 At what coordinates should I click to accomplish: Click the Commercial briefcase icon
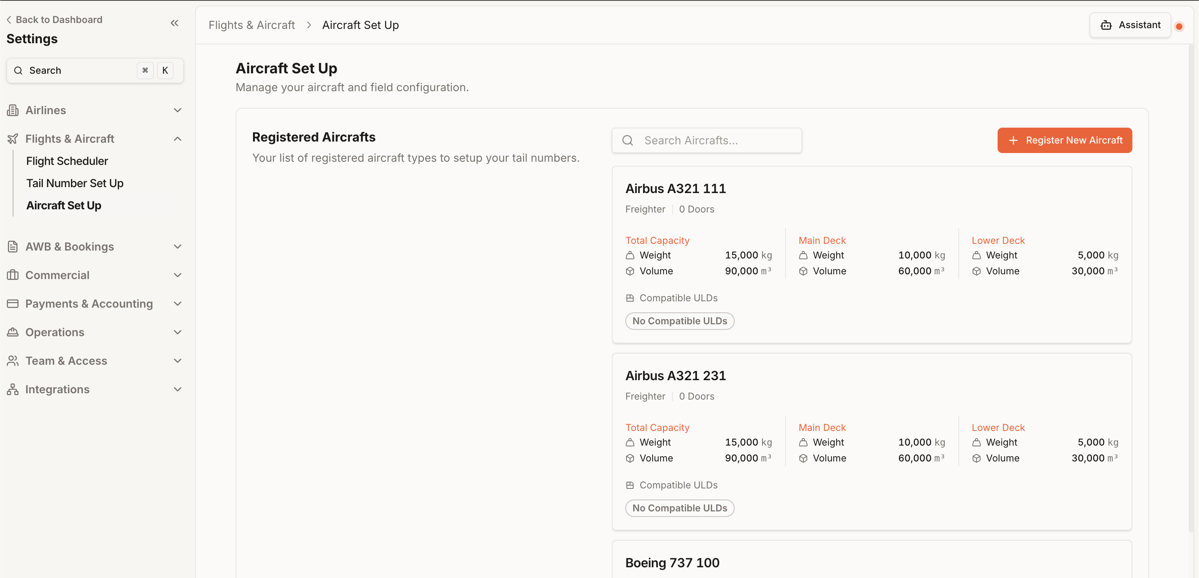[13, 275]
